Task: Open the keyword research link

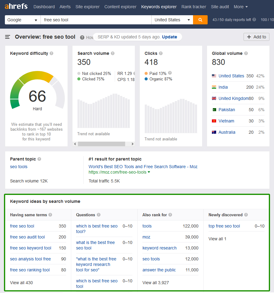Action: (x=160, y=248)
